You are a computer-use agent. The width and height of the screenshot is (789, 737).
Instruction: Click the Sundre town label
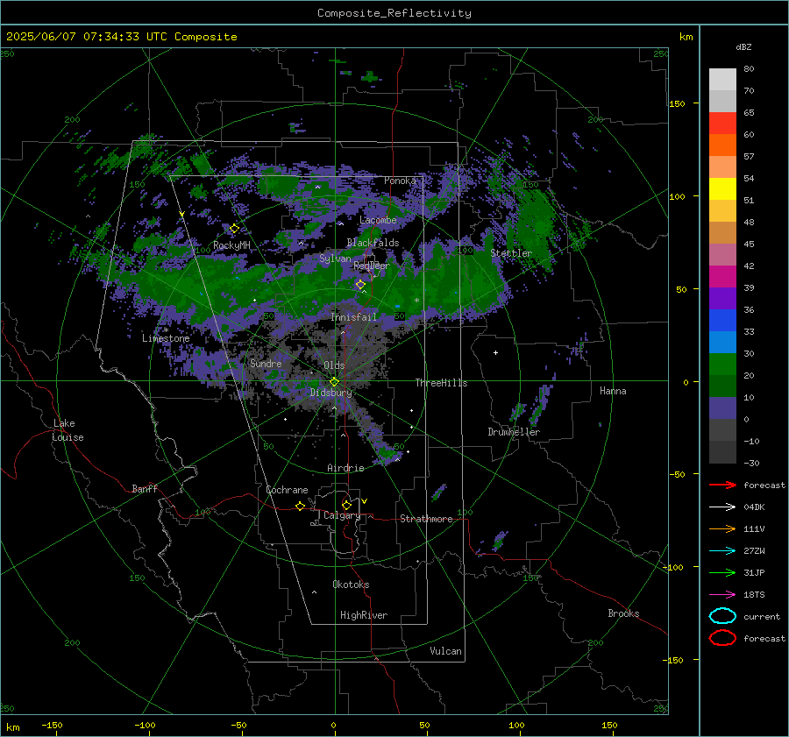[266, 363]
